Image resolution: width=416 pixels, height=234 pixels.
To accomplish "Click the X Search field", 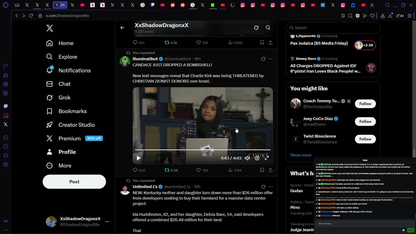I will click(333, 28).
